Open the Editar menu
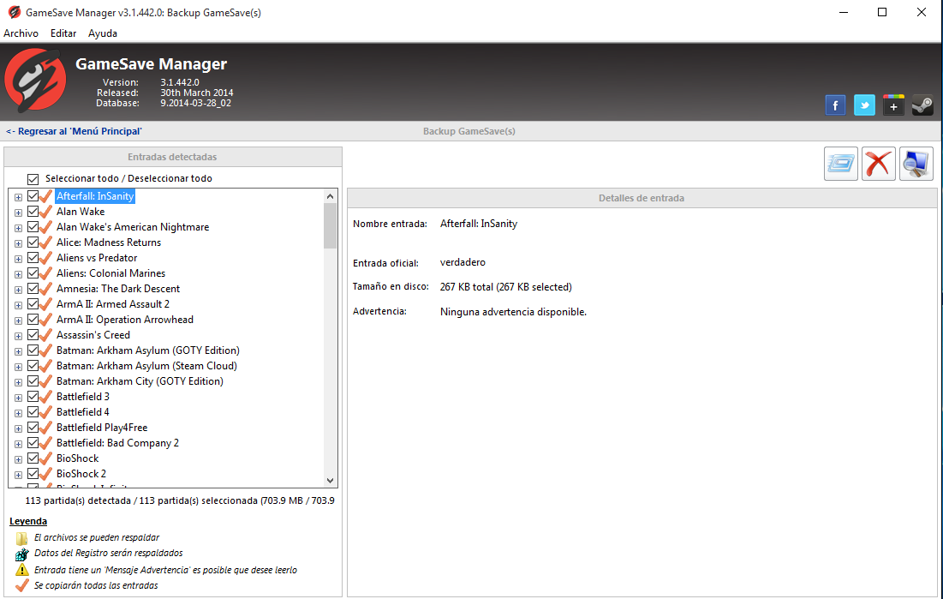 coord(63,33)
